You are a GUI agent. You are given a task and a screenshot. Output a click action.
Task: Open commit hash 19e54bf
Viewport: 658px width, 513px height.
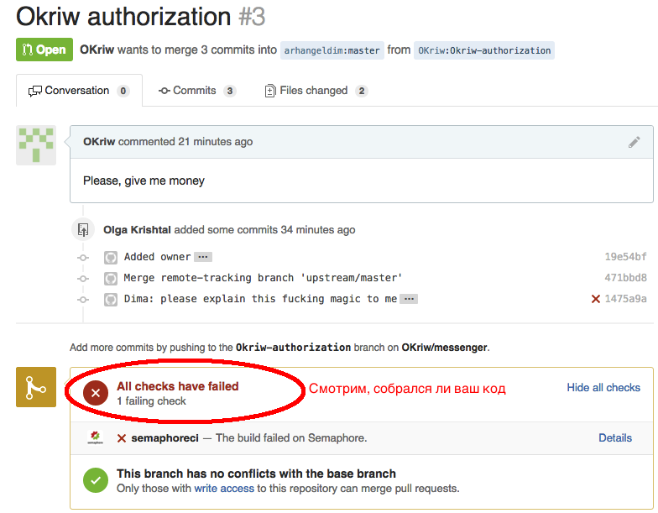625,257
